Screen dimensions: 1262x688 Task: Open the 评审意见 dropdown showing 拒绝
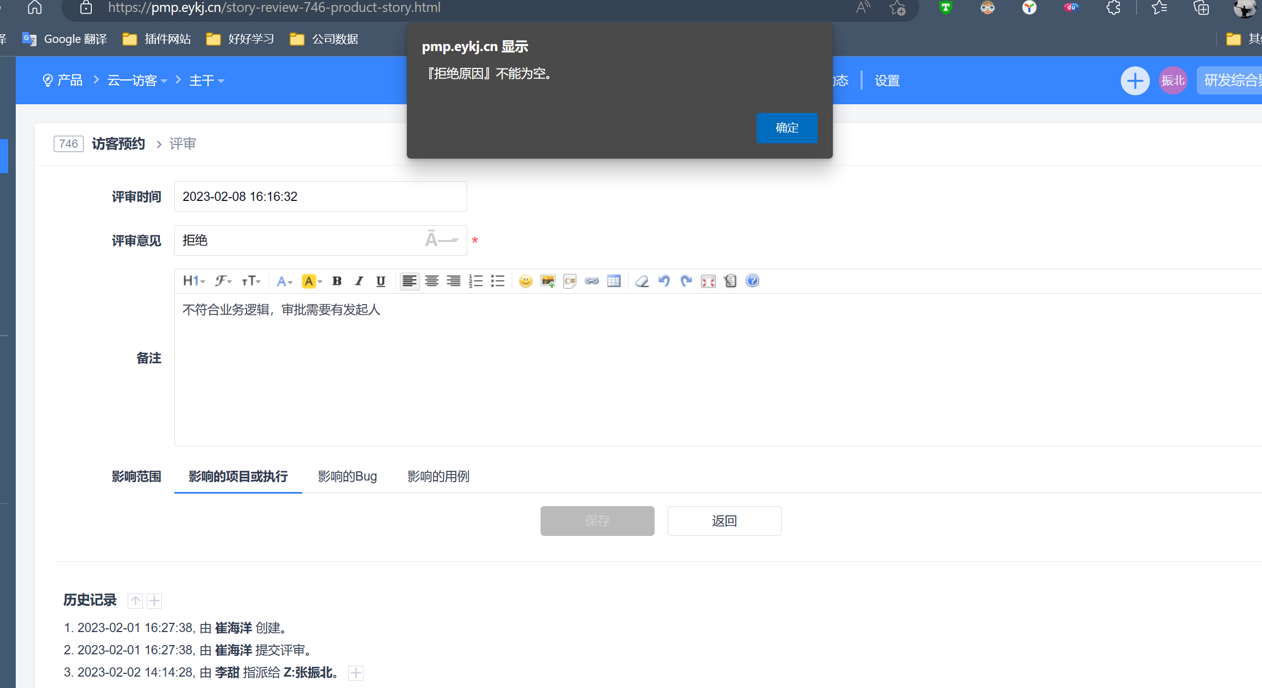(x=320, y=240)
